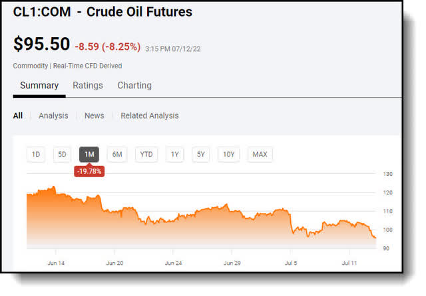This screenshot has height=296, width=426.
Task: Select the 5D chart range
Action: 62,155
